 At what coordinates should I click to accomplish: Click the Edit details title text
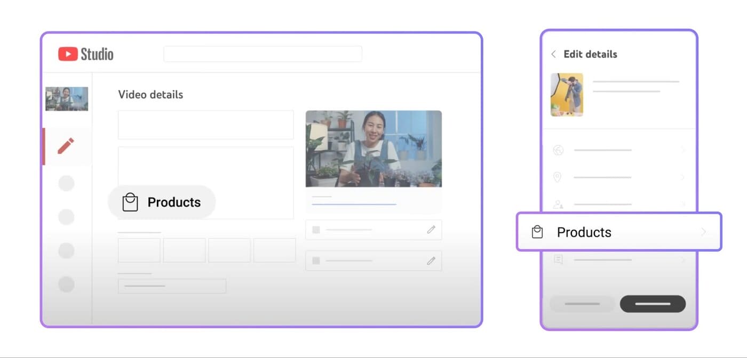590,54
